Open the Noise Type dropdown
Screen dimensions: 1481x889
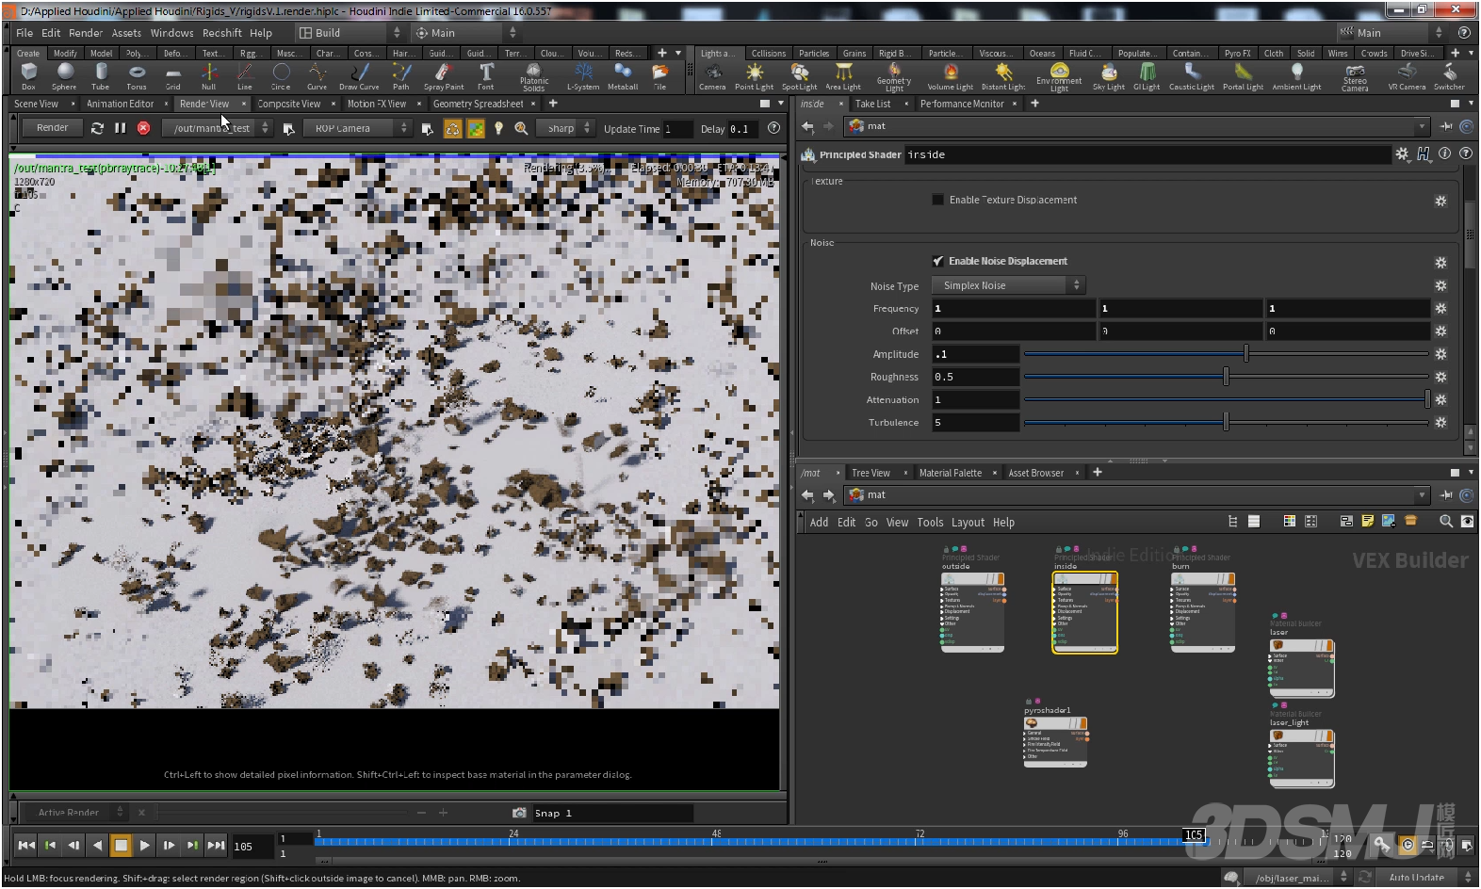coord(1008,285)
